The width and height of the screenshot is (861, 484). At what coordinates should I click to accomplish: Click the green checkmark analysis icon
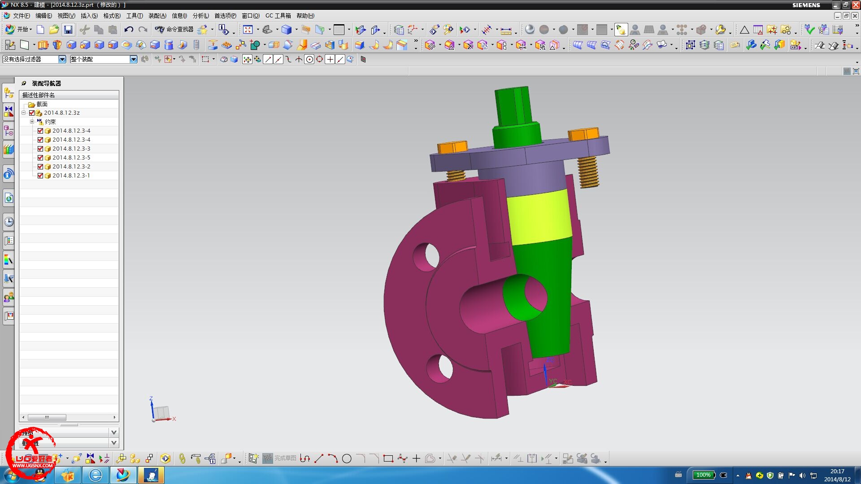pyautogui.click(x=809, y=30)
